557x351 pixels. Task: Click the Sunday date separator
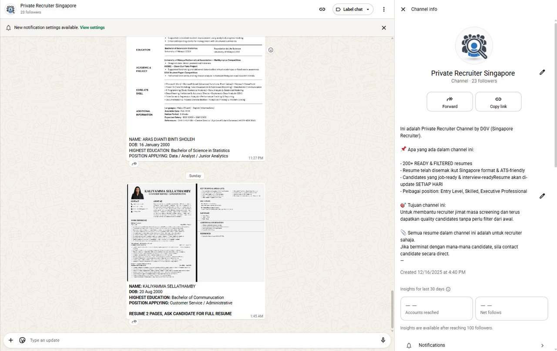click(x=195, y=176)
